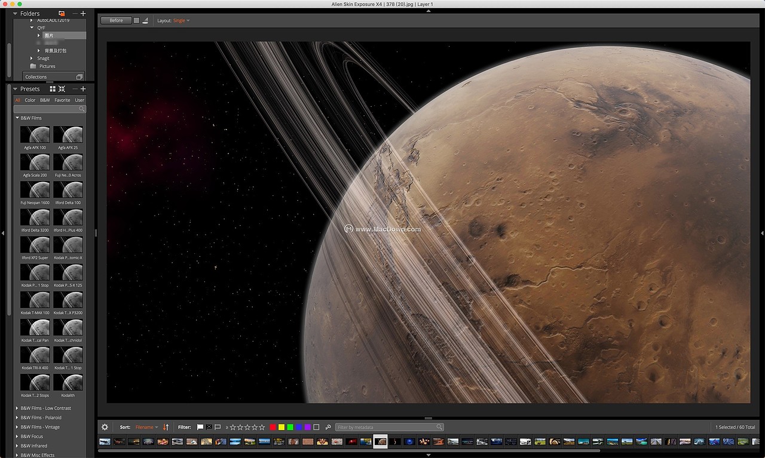Click the search magnifier in presets search
Screen dimensions: 765x458
click(82, 109)
